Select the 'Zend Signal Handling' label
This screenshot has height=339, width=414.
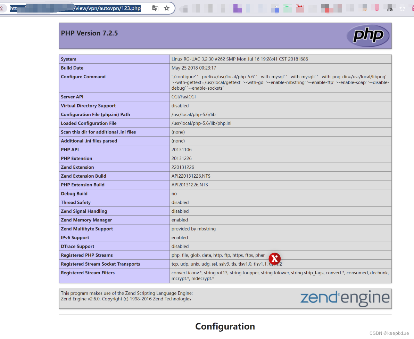[84, 211]
